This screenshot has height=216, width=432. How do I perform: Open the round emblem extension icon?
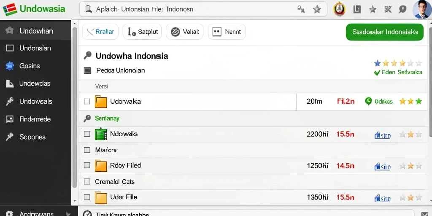[x=340, y=9]
